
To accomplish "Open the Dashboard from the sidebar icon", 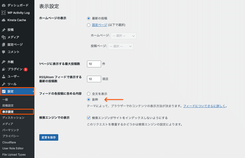I will (x=3, y=5).
